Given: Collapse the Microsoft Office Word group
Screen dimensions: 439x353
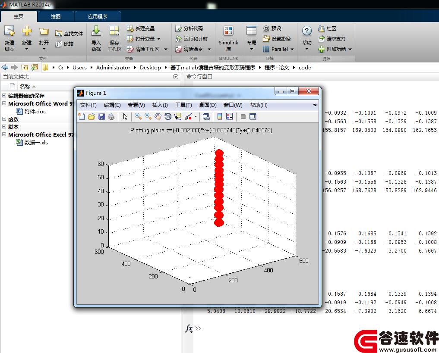Looking at the screenshot, I should point(4,103).
